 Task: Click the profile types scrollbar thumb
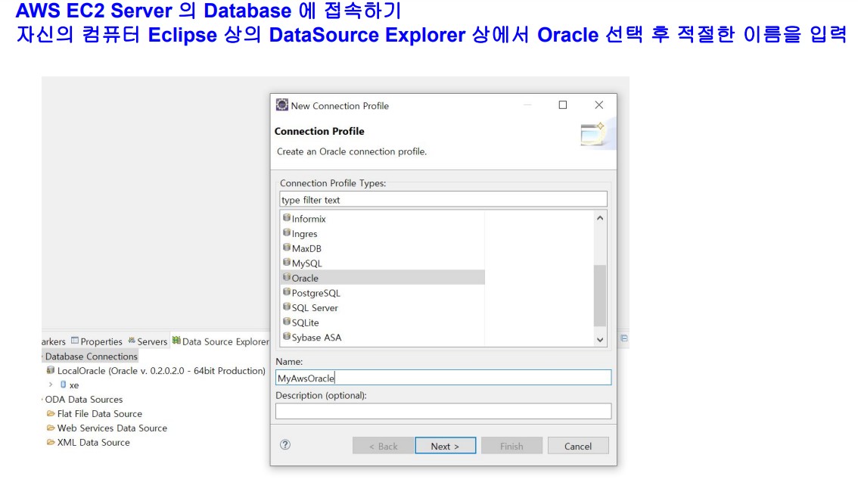point(600,295)
